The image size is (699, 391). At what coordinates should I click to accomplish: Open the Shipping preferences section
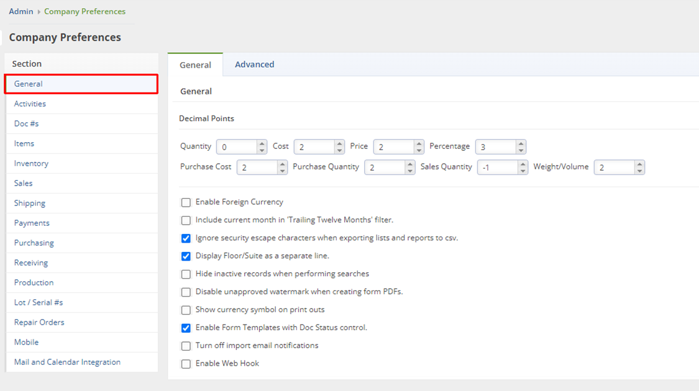(x=30, y=203)
